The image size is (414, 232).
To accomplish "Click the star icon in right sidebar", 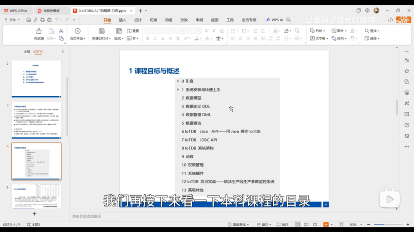I will pyautogui.click(x=407, y=71).
